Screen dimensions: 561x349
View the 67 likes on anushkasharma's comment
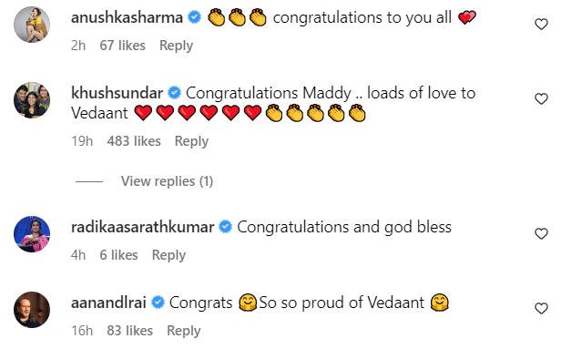[122, 46]
